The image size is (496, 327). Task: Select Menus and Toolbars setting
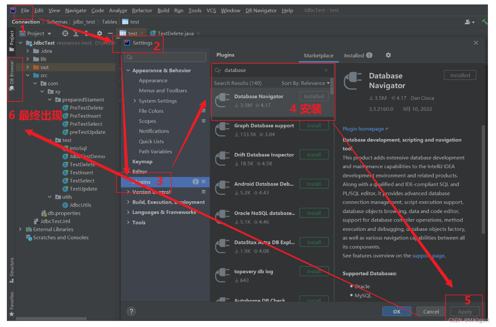[163, 91]
